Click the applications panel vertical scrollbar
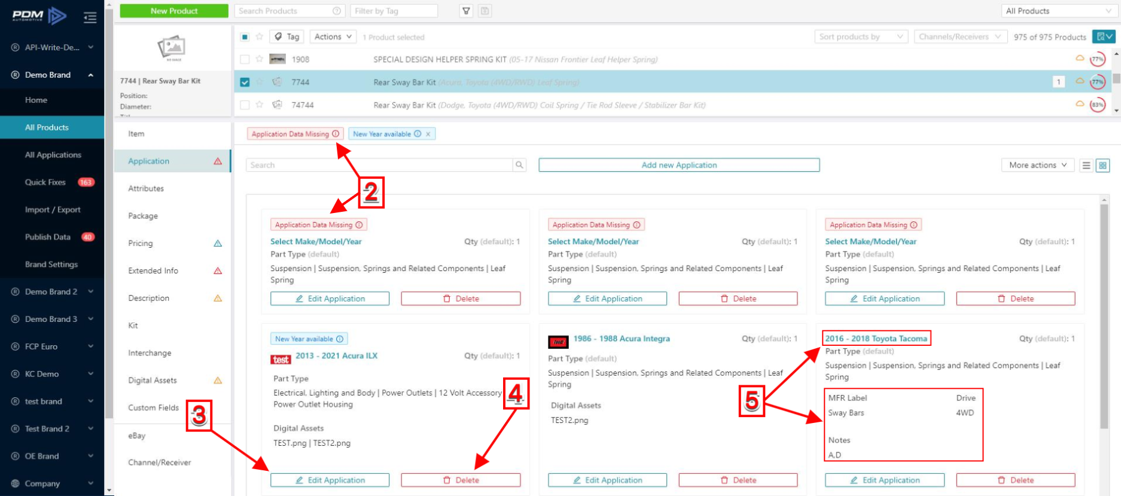 [1104, 317]
